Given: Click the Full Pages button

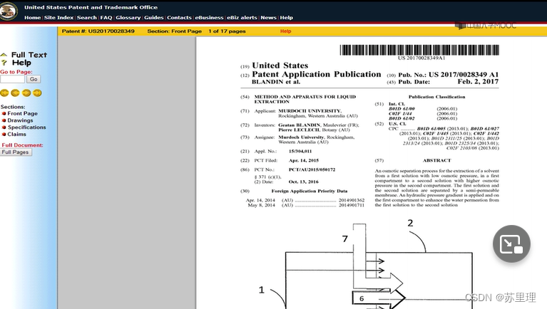Looking at the screenshot, I should pos(16,152).
